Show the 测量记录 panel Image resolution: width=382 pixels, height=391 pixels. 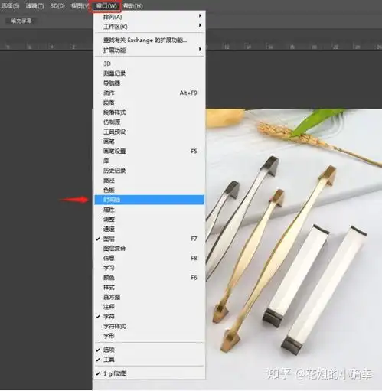[x=149, y=73]
